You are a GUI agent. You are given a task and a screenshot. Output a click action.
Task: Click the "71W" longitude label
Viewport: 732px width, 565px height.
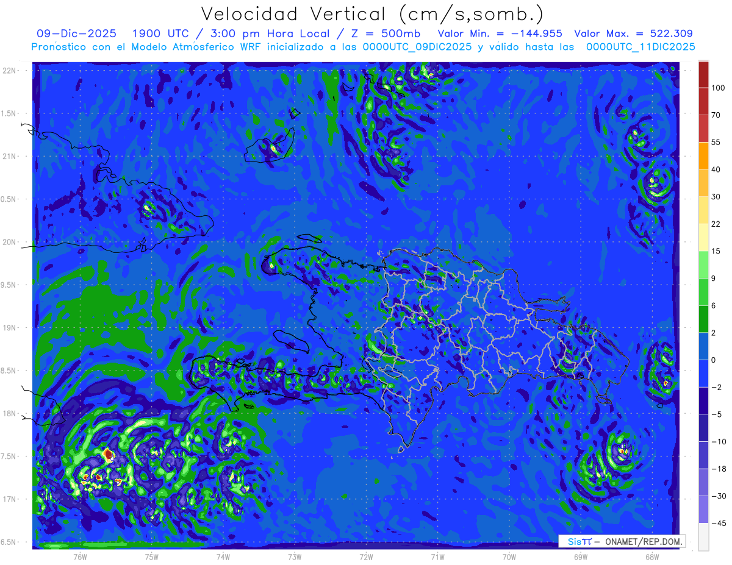[x=437, y=556]
